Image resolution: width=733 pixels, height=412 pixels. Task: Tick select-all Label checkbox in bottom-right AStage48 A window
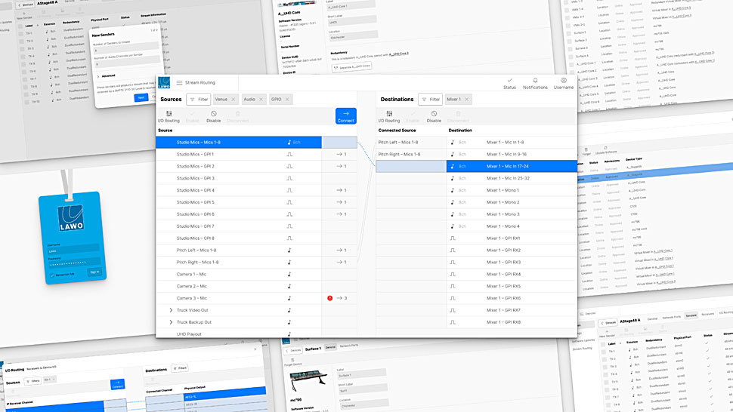[x=603, y=344]
